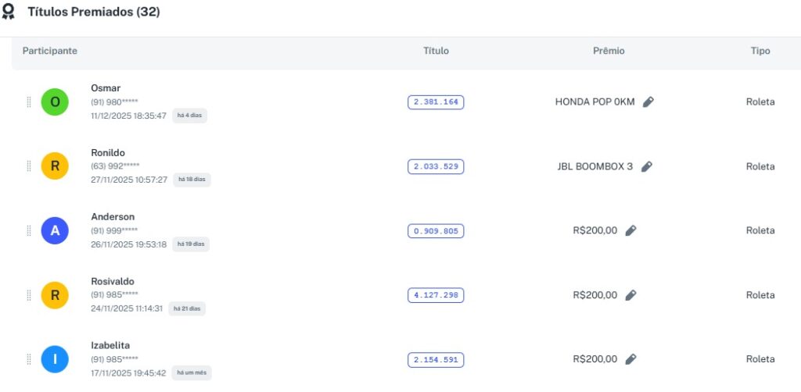Click the award ribbon icon in header
This screenshot has width=801, height=392.
pyautogui.click(x=9, y=12)
